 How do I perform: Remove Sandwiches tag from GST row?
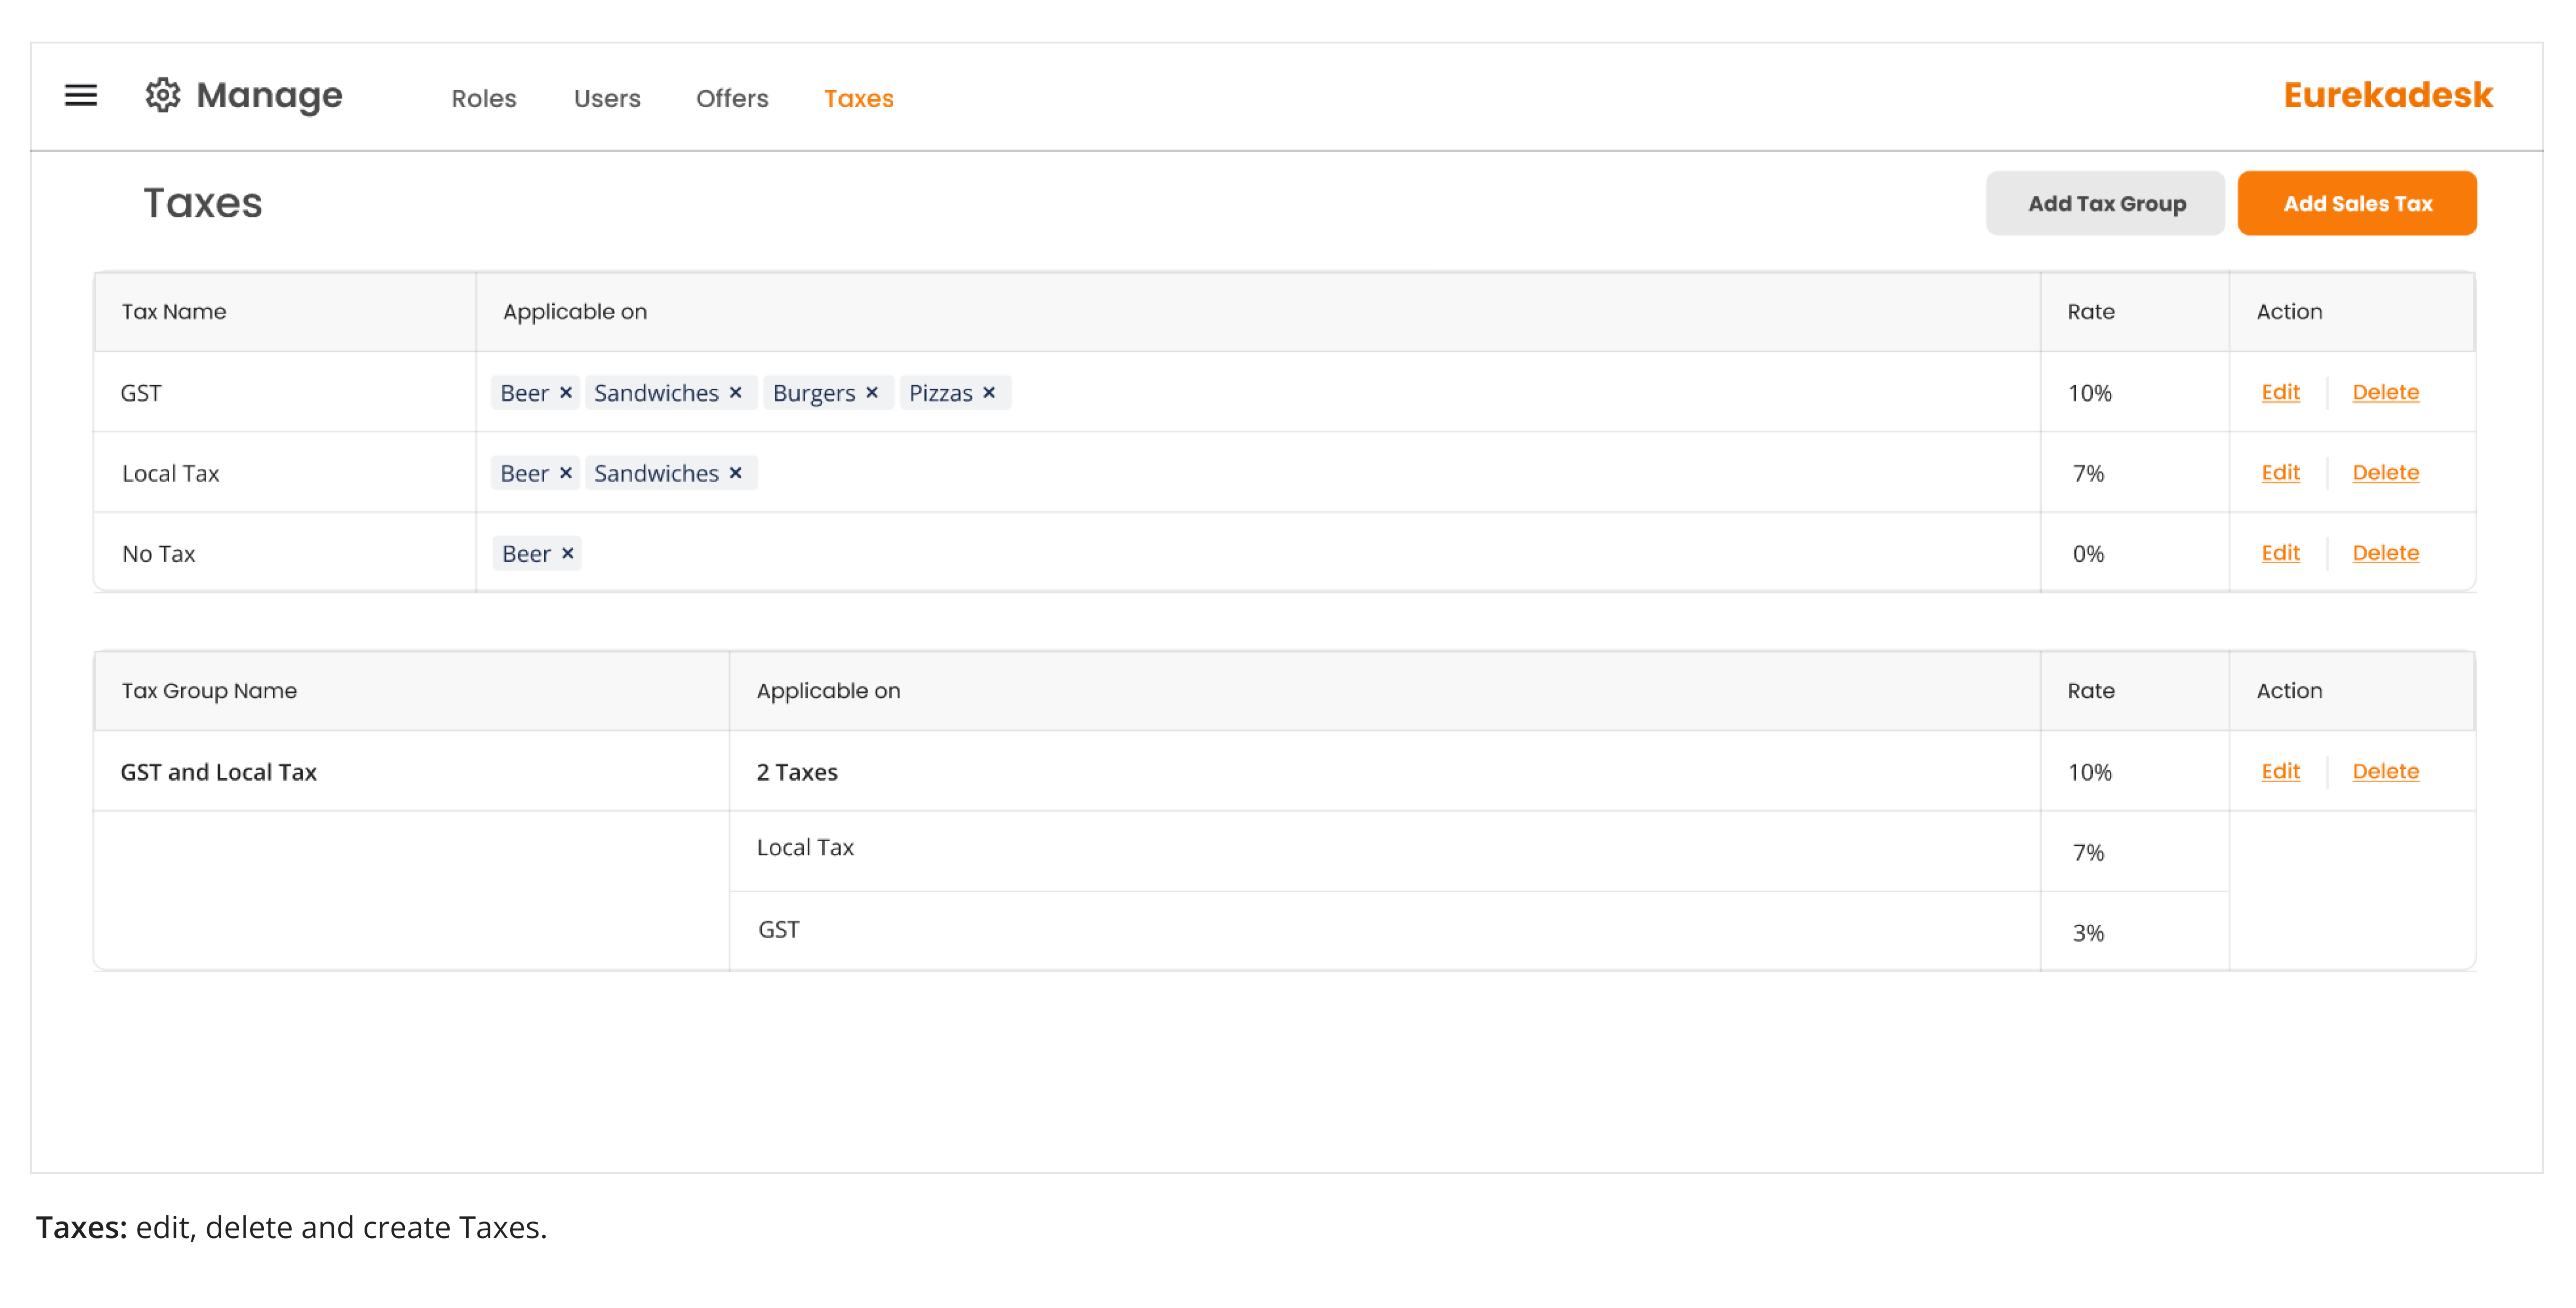[736, 393]
